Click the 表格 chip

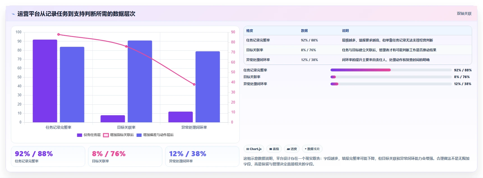[x=274, y=149]
